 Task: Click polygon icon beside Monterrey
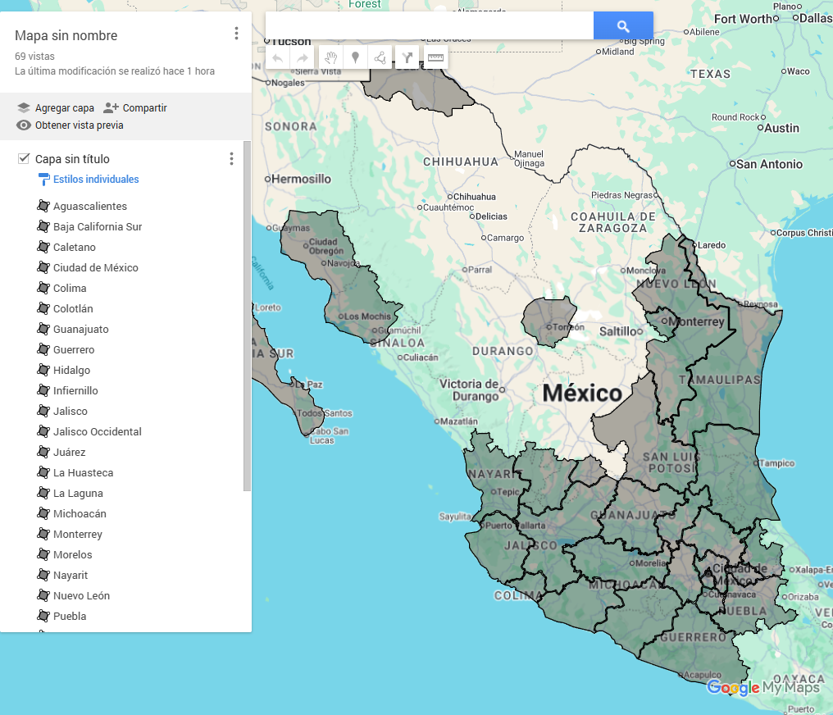(x=43, y=534)
